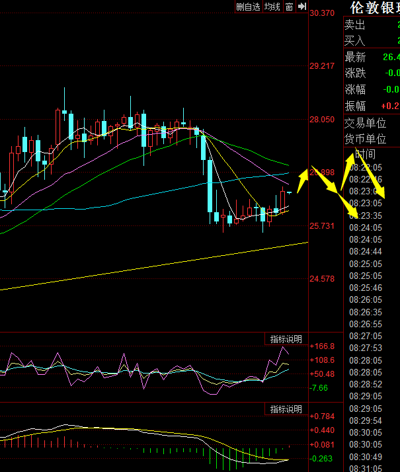Click the 涨幅 label

pos(355,90)
